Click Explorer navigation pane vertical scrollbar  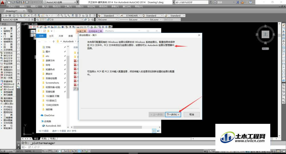coord(68,77)
